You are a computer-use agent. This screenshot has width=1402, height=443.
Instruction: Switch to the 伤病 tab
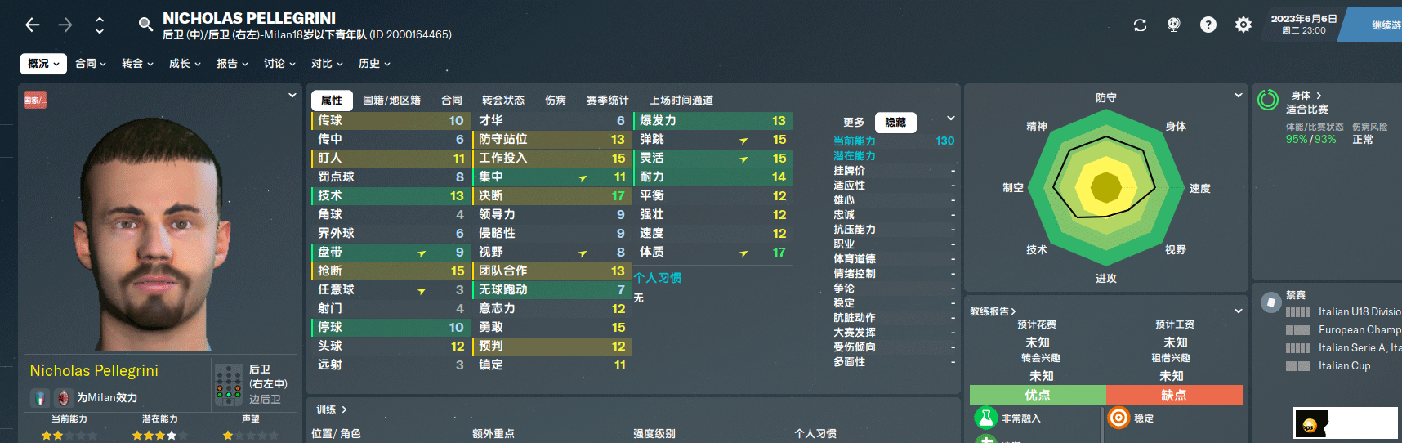click(x=556, y=101)
